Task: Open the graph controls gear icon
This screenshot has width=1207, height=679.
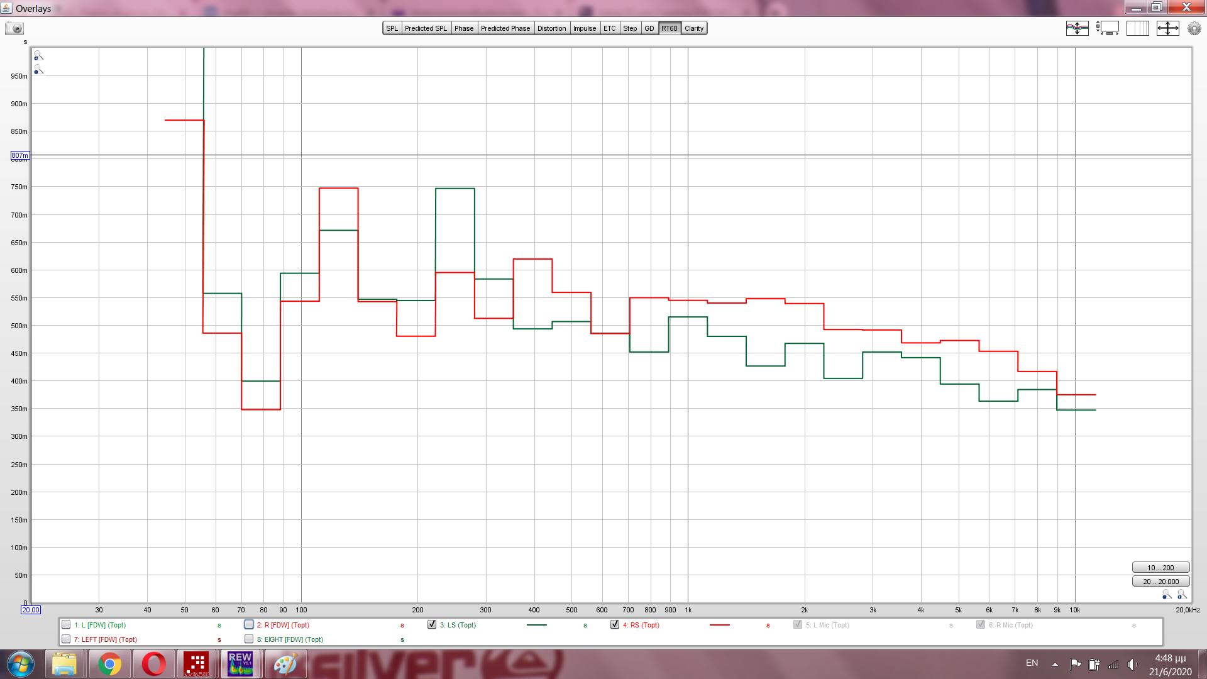Action: (1194, 28)
